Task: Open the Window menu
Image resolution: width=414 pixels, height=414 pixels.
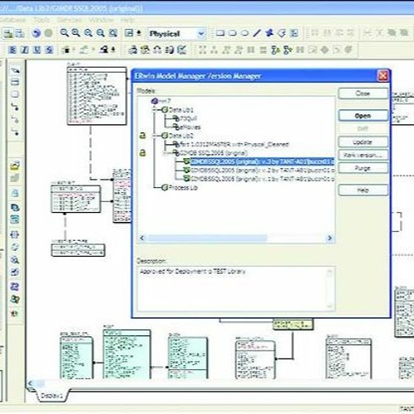Action: pyautogui.click(x=101, y=20)
